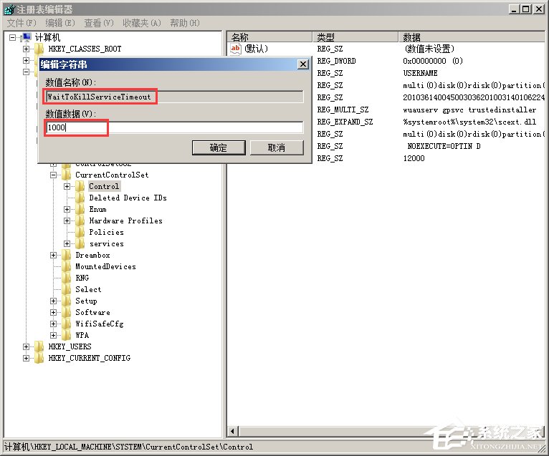Click the 计算机 computer icon

[x=27, y=37]
